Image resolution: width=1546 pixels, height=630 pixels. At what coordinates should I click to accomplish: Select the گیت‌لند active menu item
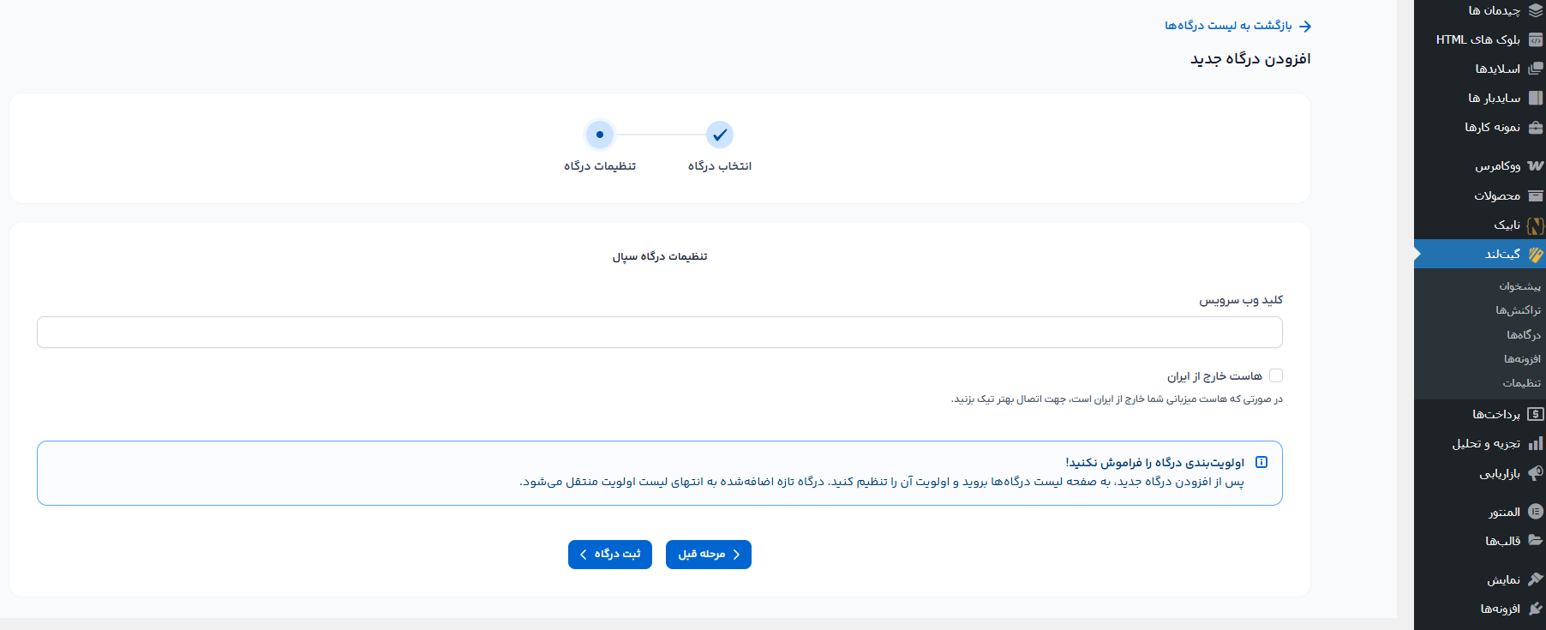coord(1480,254)
